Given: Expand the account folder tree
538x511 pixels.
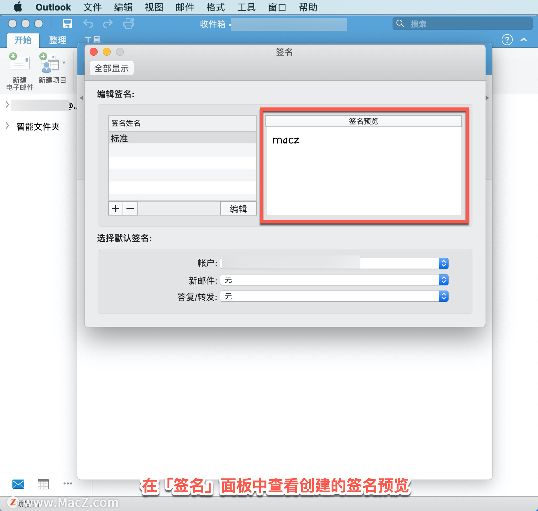Looking at the screenshot, I should [x=7, y=104].
